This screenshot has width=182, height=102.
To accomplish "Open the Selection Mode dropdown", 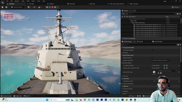I will coord(17,7).
